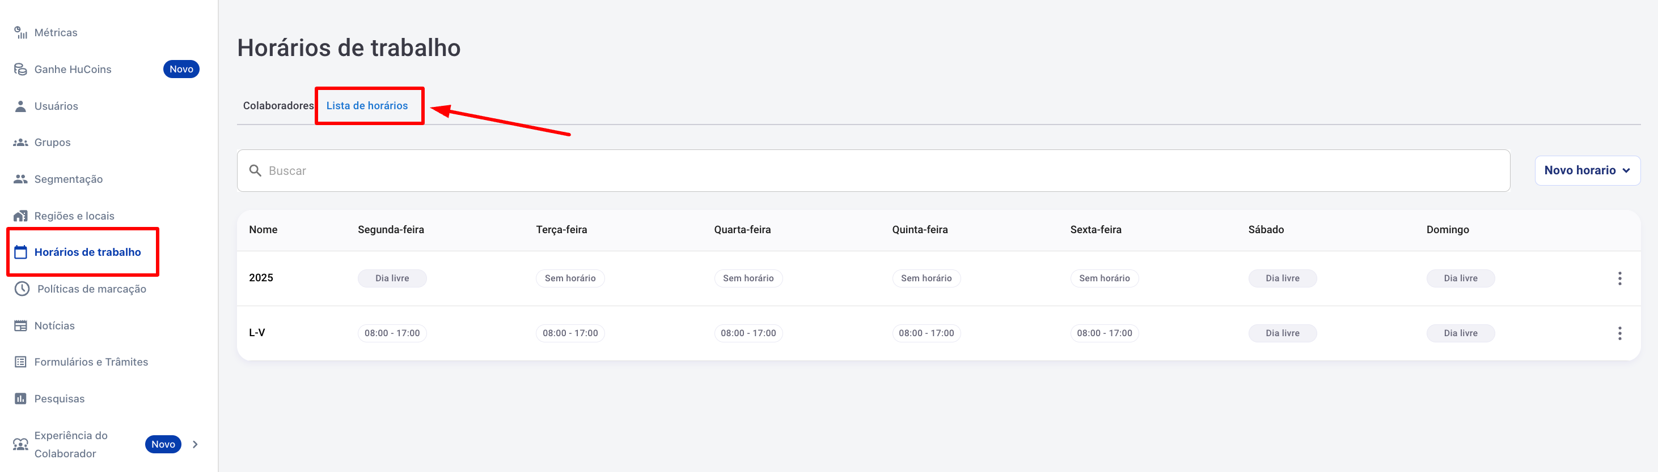The width and height of the screenshot is (1658, 472).
Task: Select the schedule named 2025
Action: point(261,278)
